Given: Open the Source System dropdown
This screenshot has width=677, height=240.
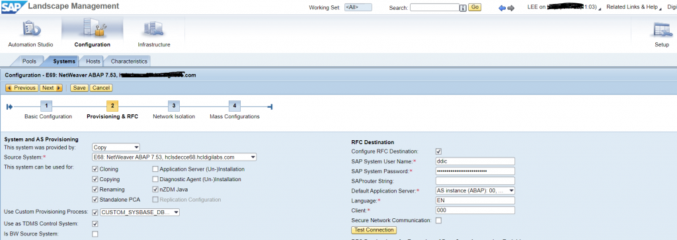Looking at the screenshot, I should pyautogui.click(x=175, y=157).
